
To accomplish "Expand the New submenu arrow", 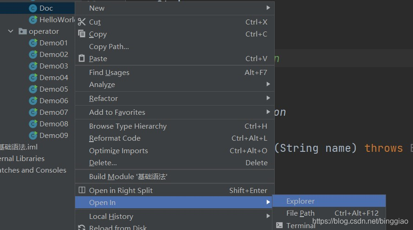I will click(268, 8).
